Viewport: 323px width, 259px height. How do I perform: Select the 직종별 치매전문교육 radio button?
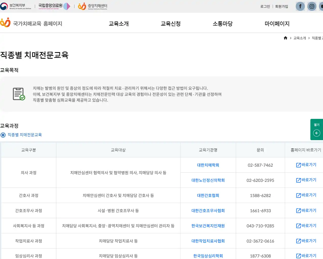(x=3, y=135)
